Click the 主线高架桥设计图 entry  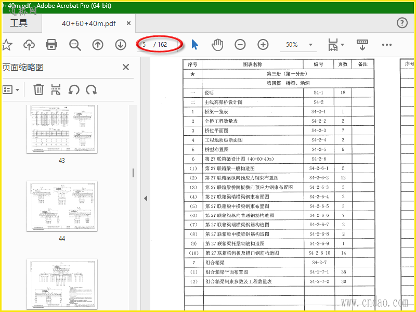coord(224,102)
